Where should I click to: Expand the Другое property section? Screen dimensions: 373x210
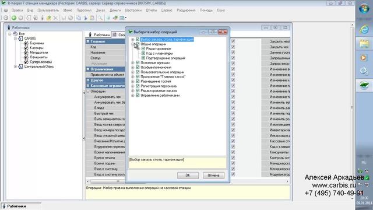click(88, 80)
